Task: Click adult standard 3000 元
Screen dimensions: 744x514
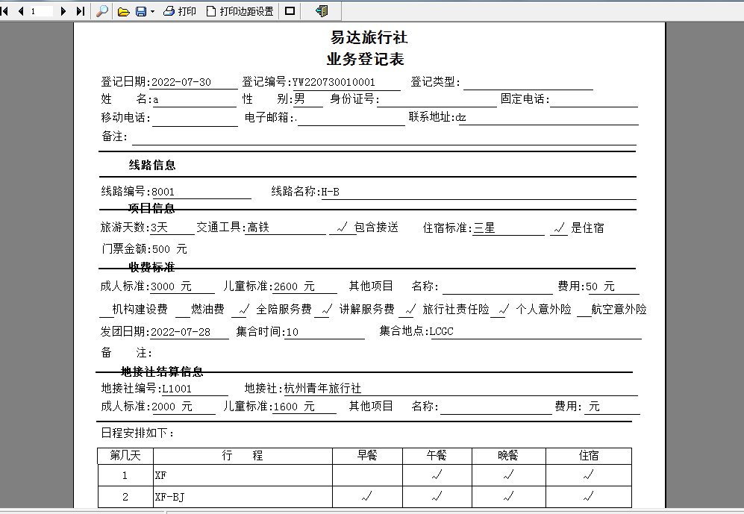Action: [171, 286]
